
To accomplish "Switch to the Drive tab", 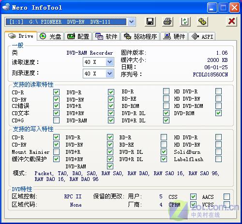I will click(x=21, y=36).
